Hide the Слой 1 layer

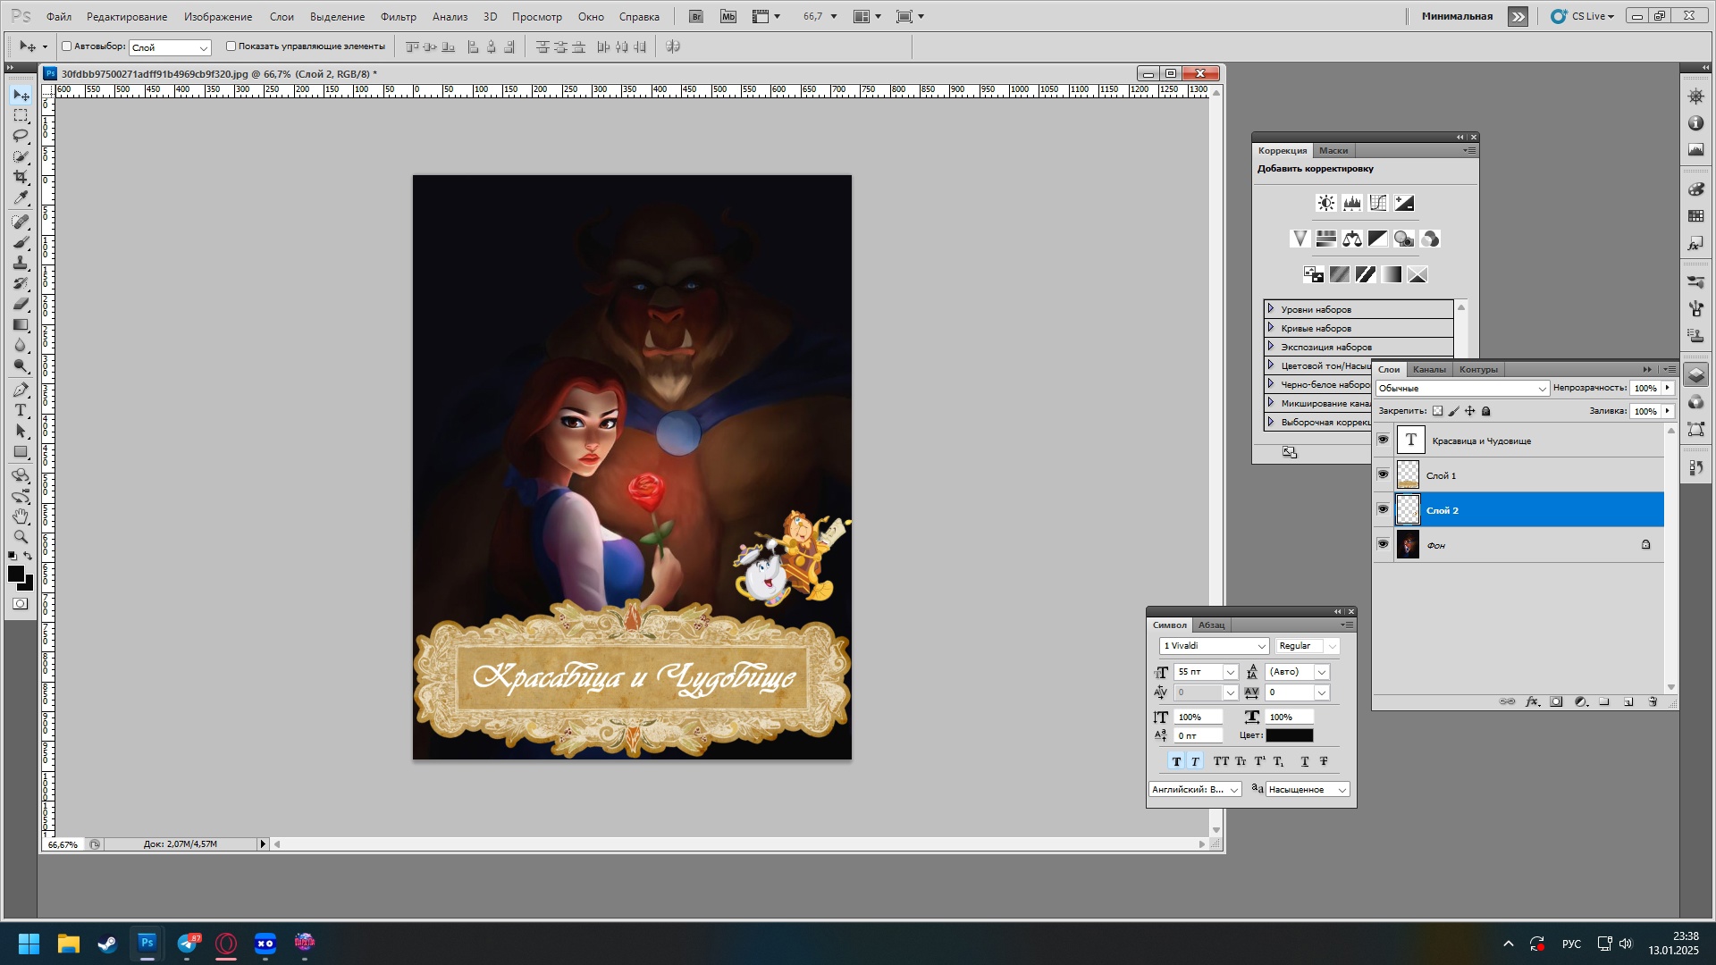tap(1383, 474)
